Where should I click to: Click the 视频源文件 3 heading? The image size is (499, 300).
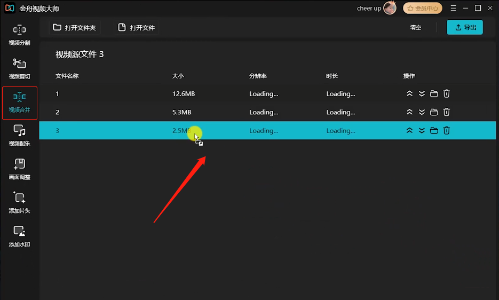click(80, 54)
